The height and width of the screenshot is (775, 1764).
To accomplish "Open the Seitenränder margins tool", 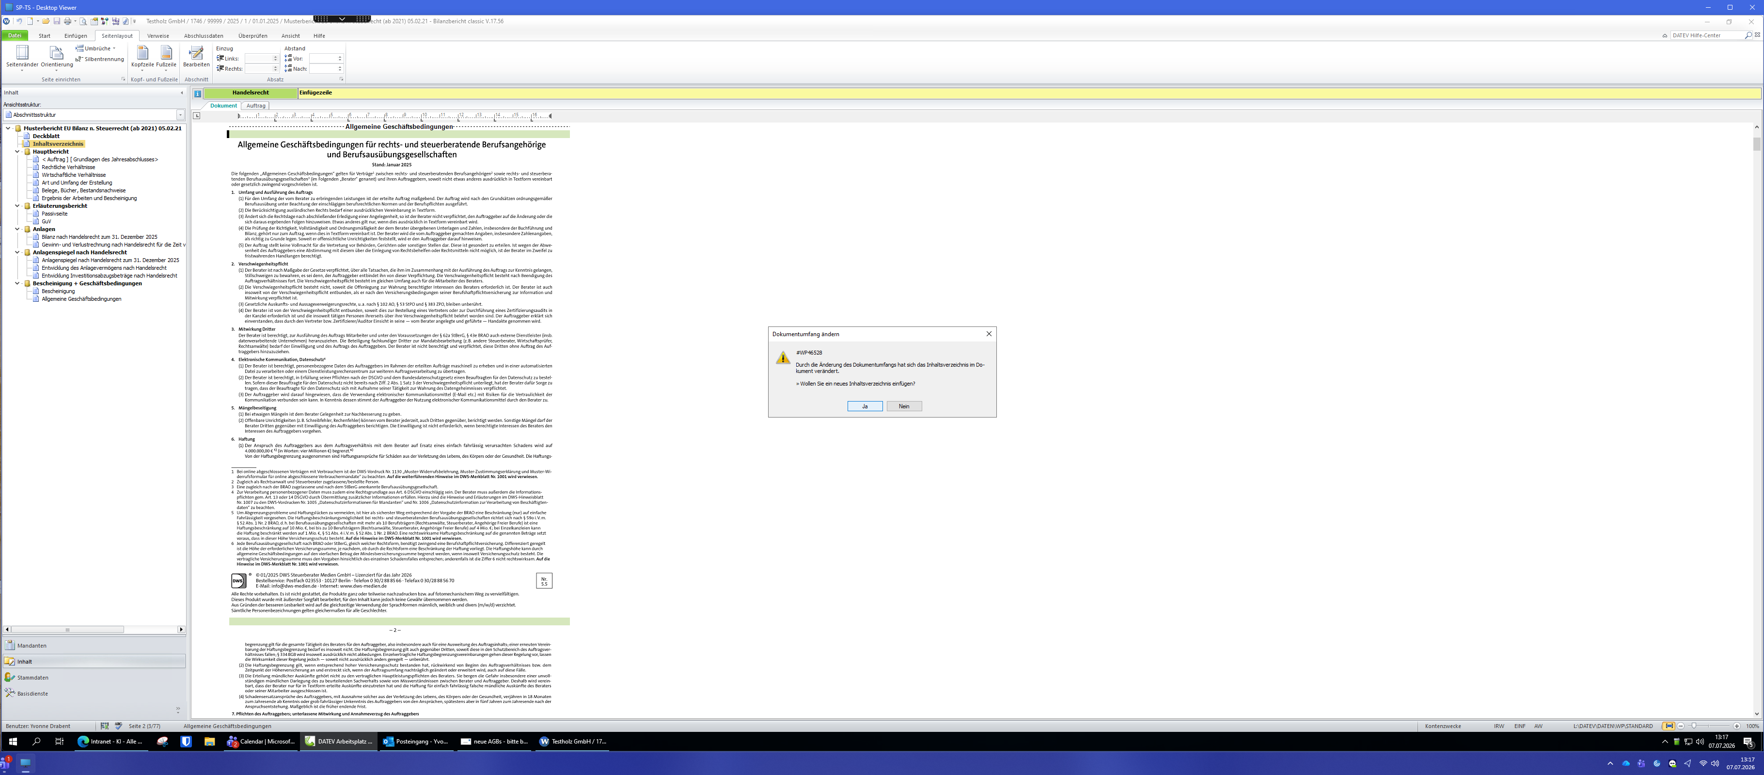I will pos(22,58).
